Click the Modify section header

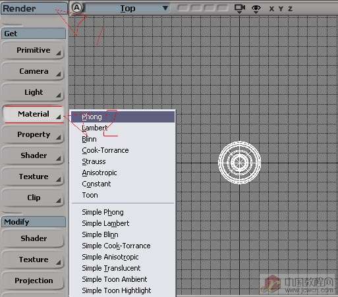34,222
